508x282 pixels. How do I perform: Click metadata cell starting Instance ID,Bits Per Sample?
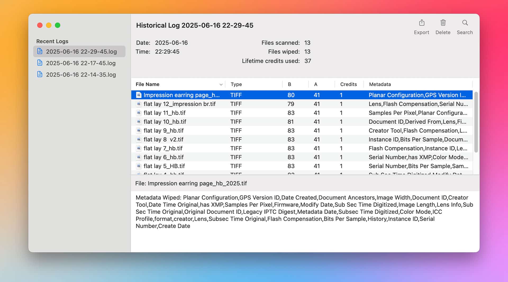[x=418, y=139]
